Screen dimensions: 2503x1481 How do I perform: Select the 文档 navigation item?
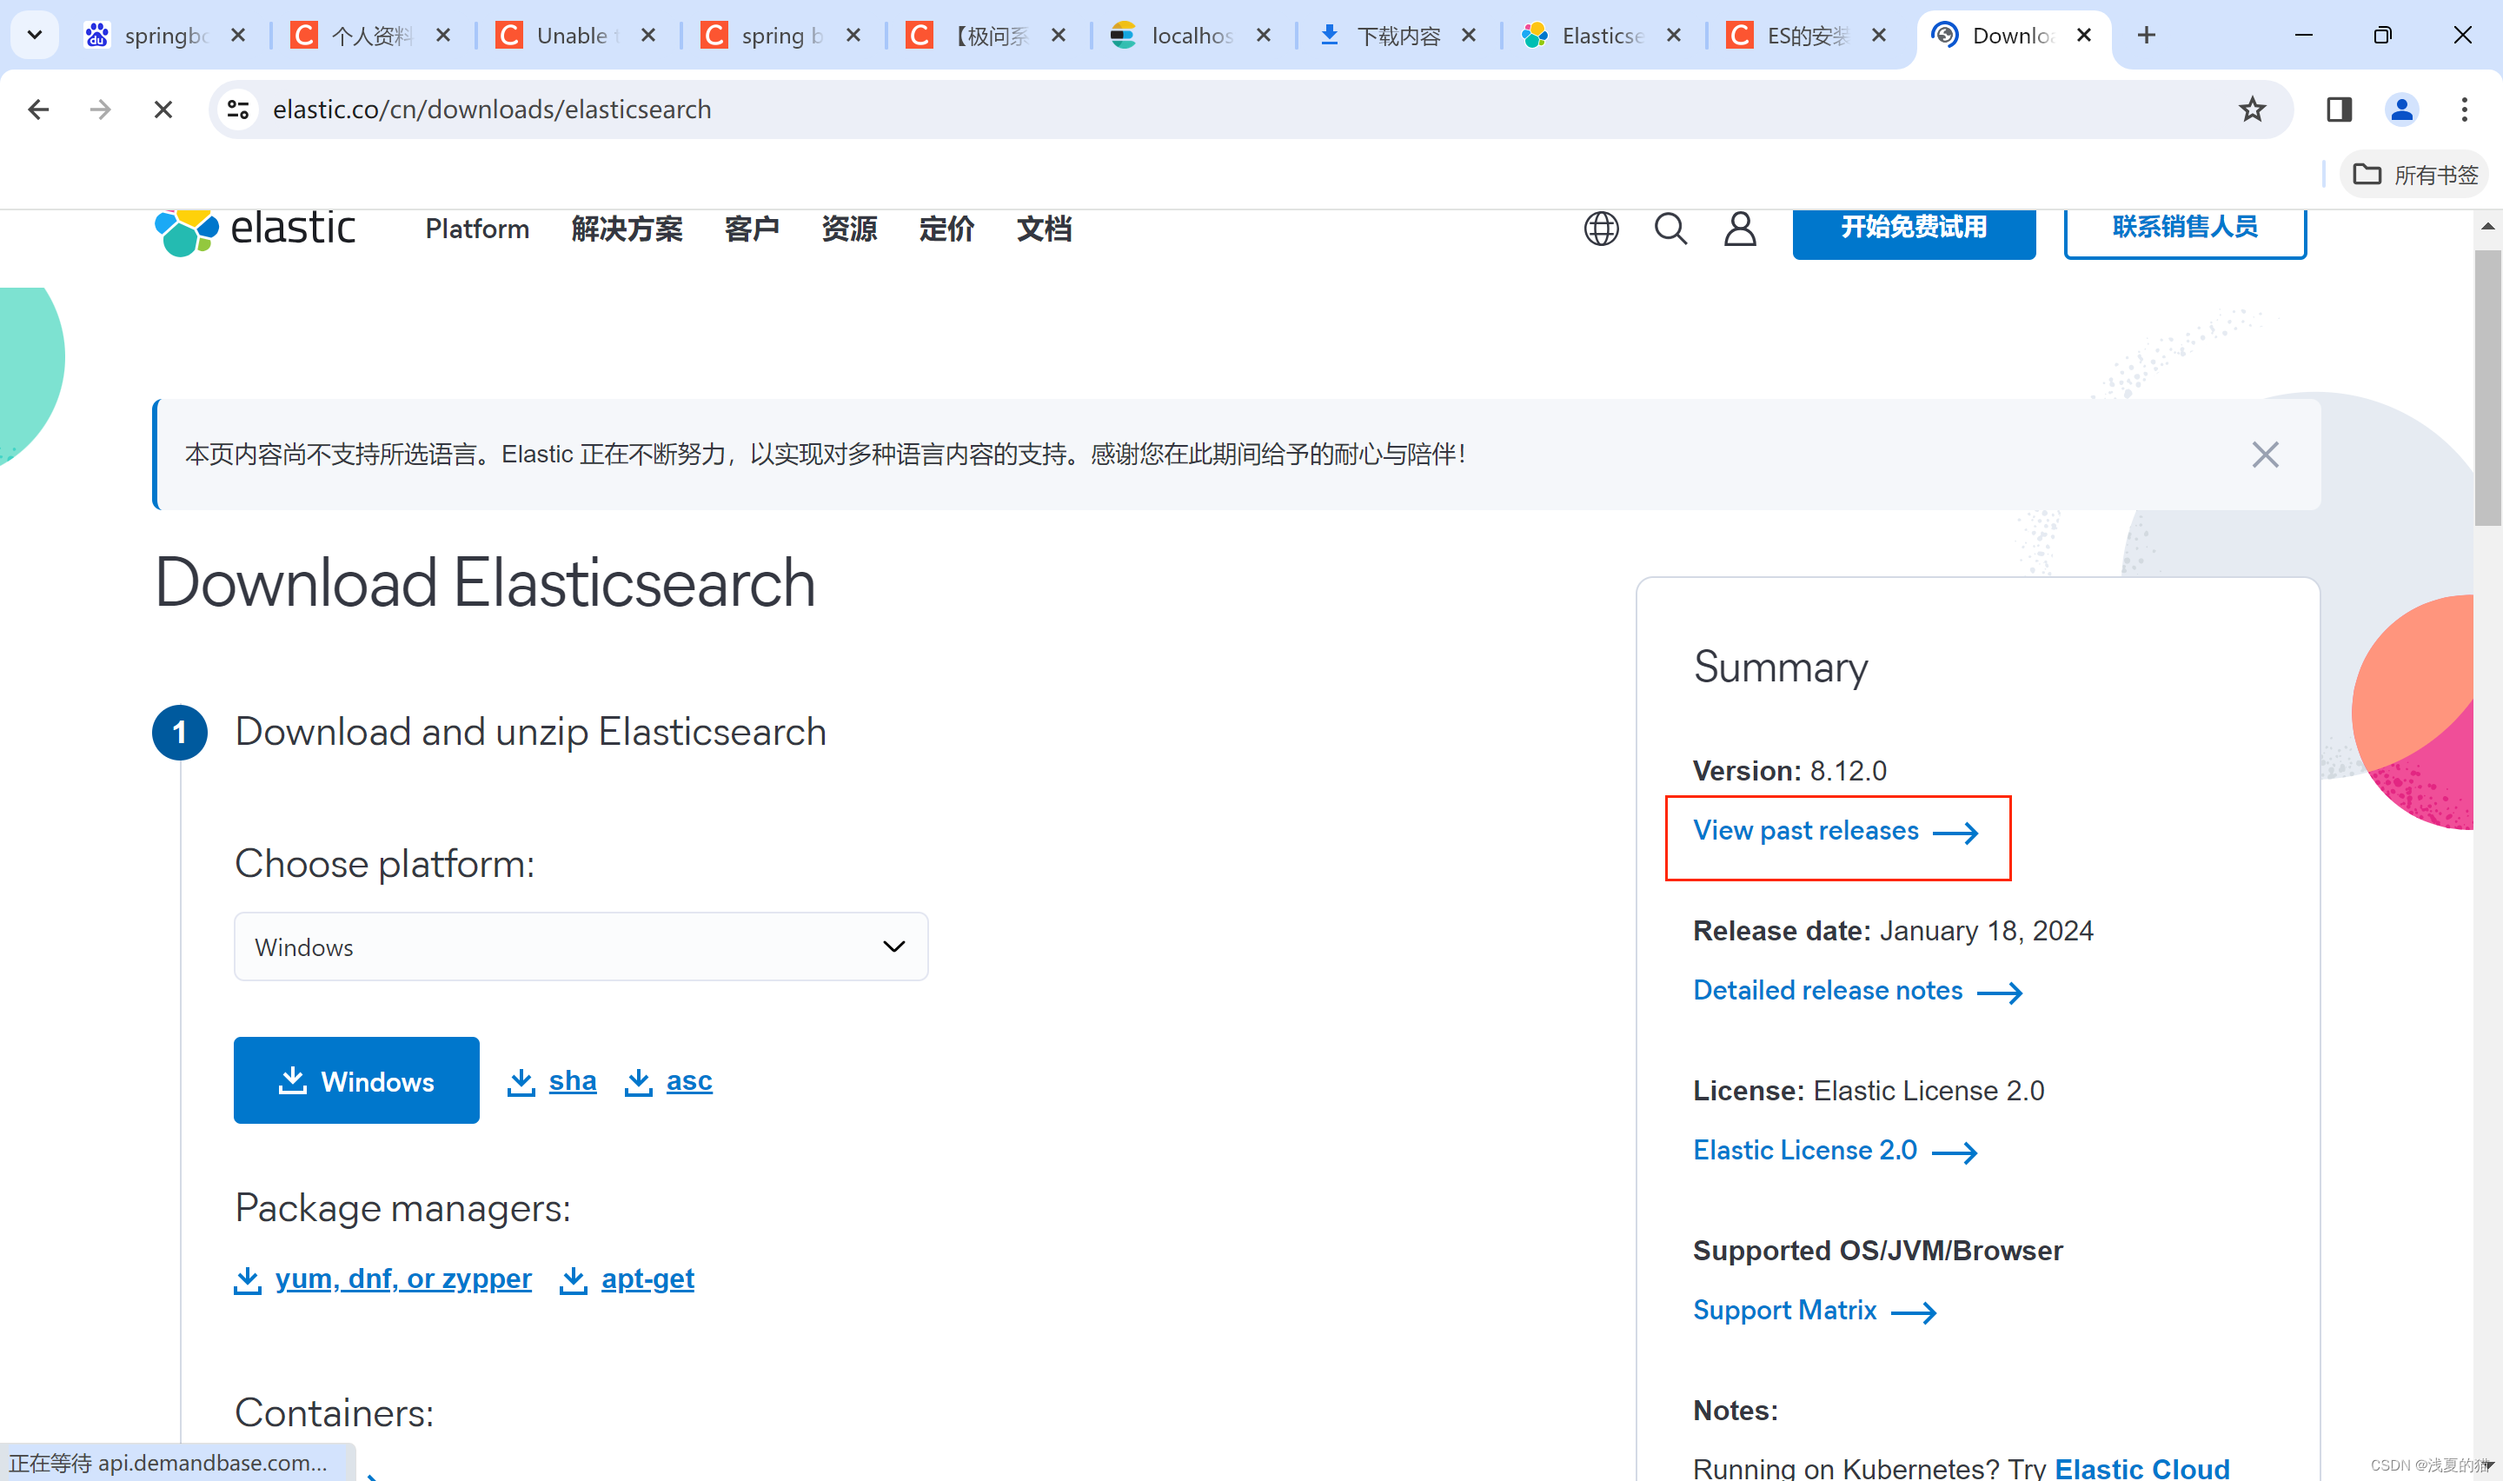tap(1044, 229)
